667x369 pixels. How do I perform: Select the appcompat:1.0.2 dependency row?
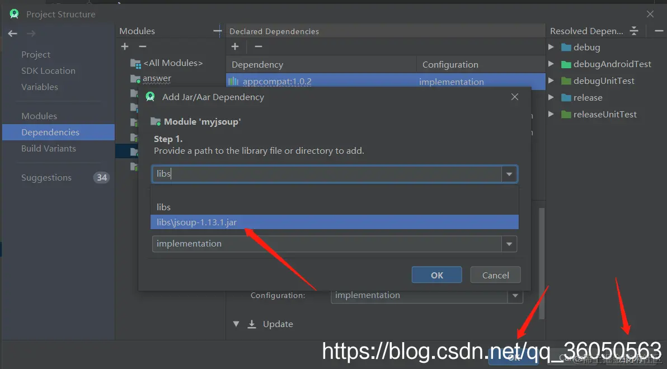386,82
